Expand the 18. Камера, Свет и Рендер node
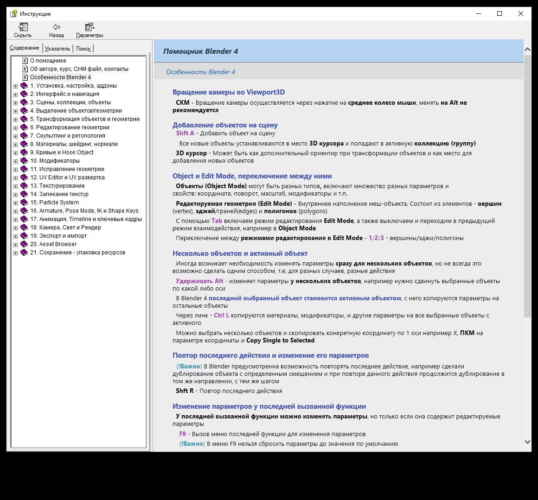This screenshot has height=500, width=538. (x=16, y=228)
